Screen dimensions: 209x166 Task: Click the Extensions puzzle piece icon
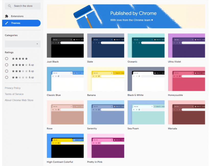(x=7, y=16)
